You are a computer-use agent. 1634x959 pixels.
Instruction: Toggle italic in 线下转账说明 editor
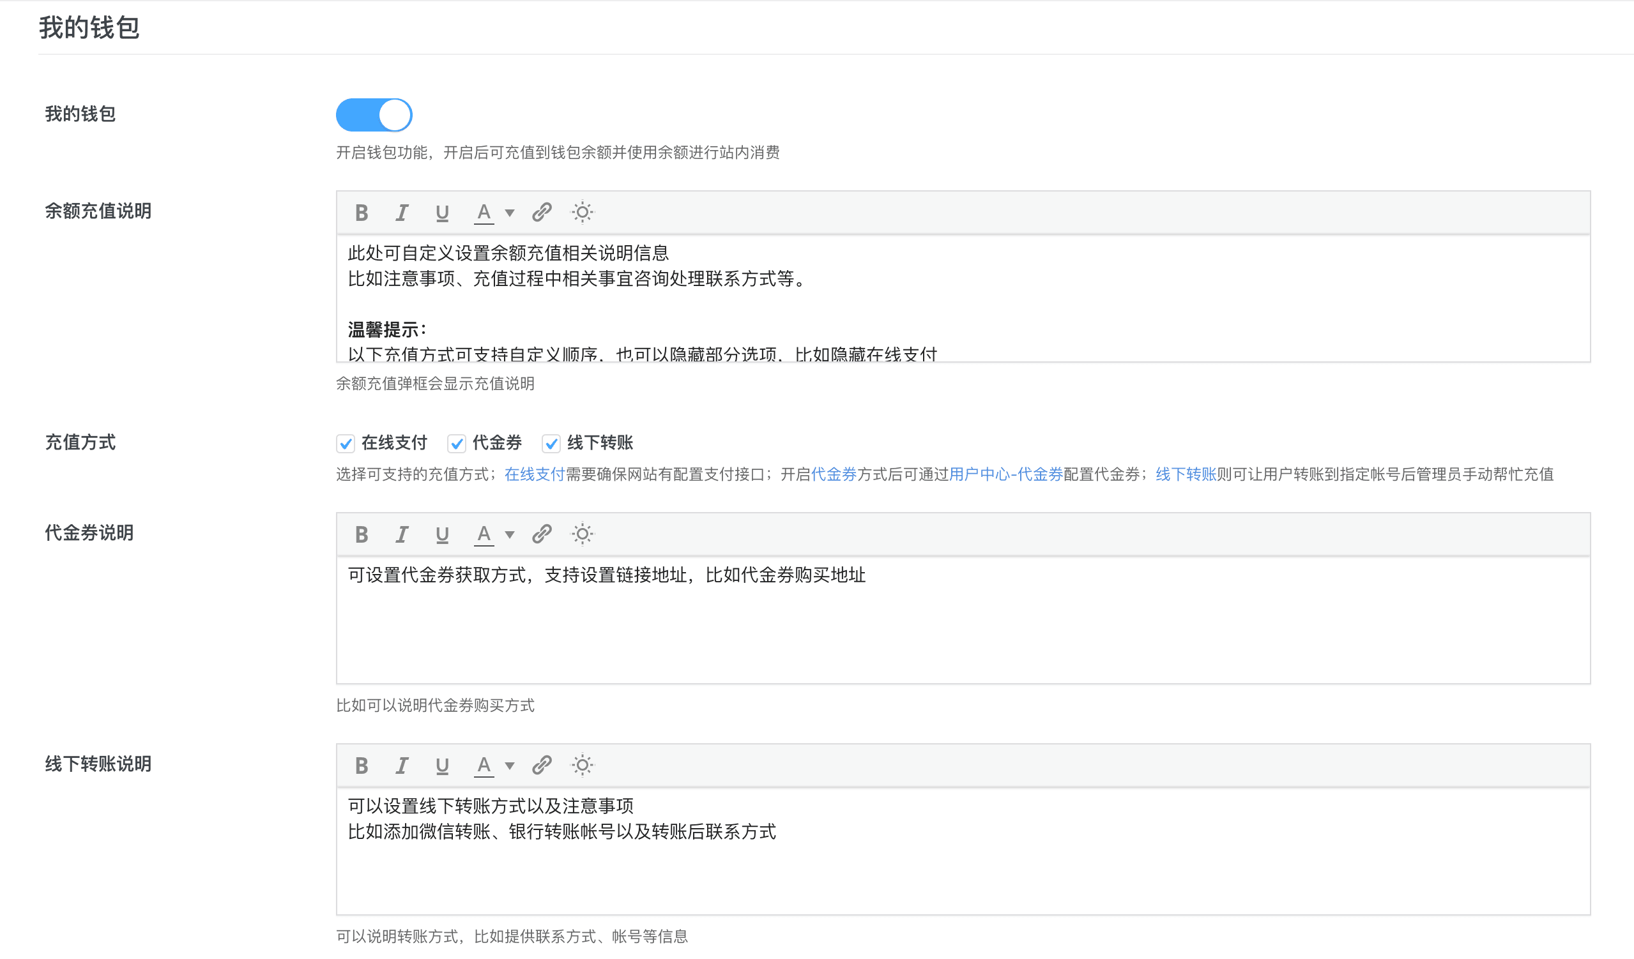point(402,766)
